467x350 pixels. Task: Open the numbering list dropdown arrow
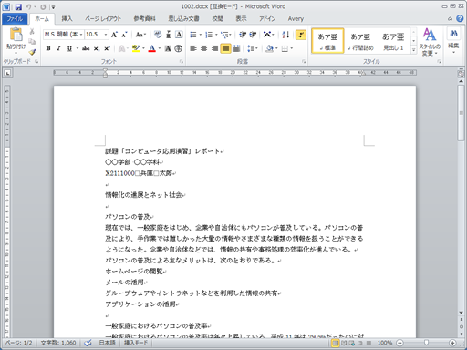(x=216, y=35)
